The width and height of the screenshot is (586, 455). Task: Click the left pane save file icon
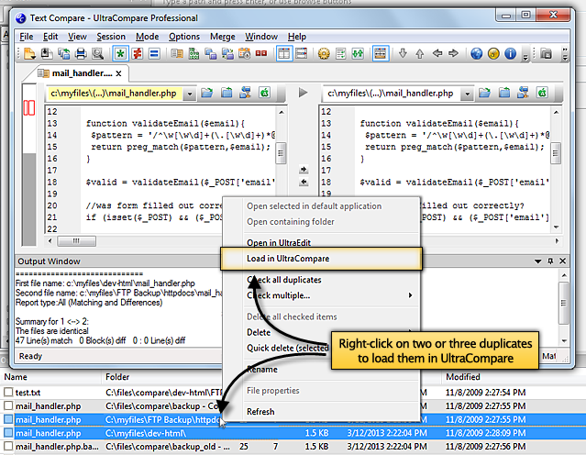(x=227, y=93)
